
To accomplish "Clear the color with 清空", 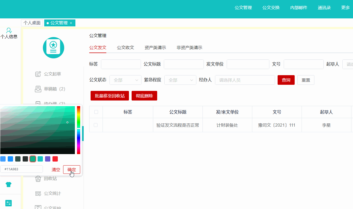I will [56, 170].
